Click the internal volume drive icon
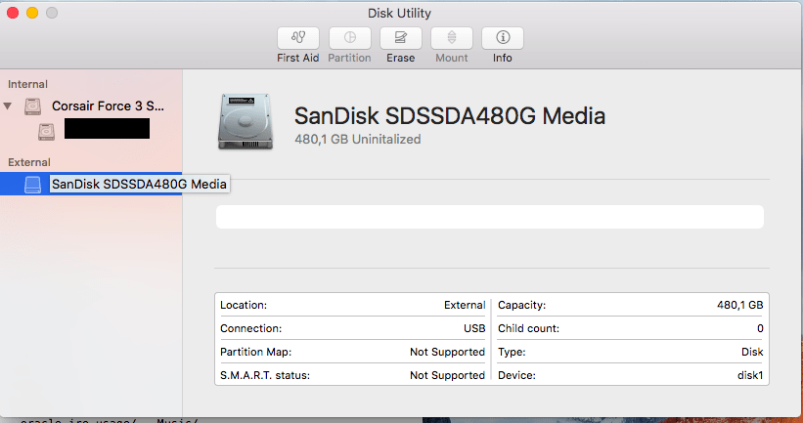This screenshot has height=423, width=803. [x=46, y=132]
